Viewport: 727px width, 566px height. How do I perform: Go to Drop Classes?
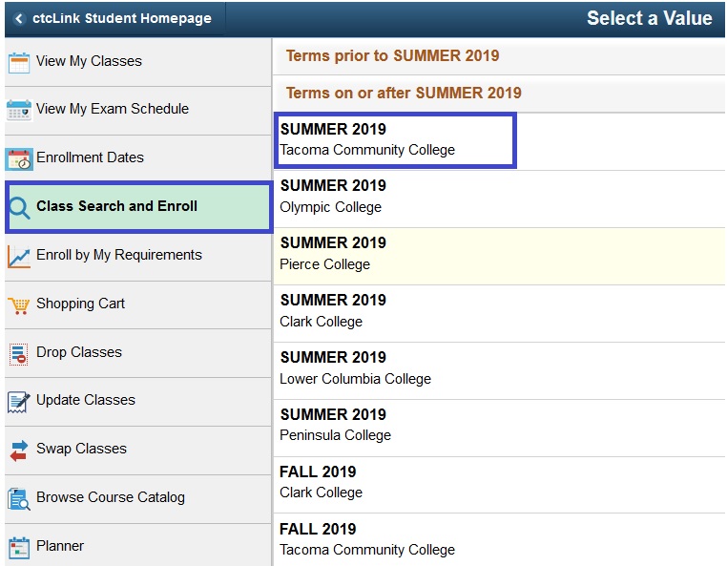click(138, 353)
